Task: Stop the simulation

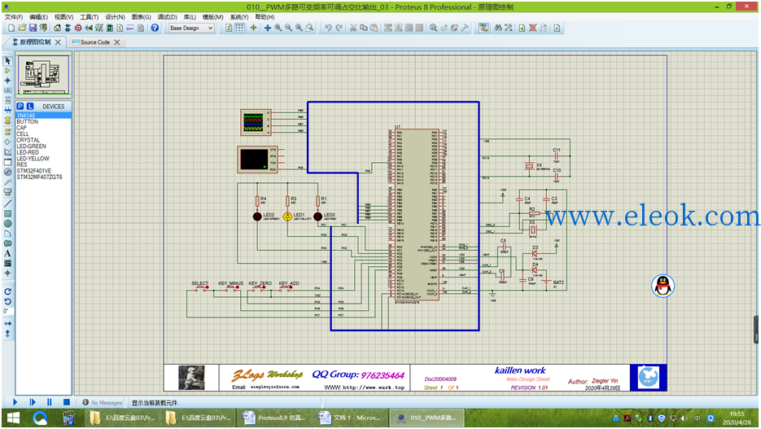Action: pos(67,402)
